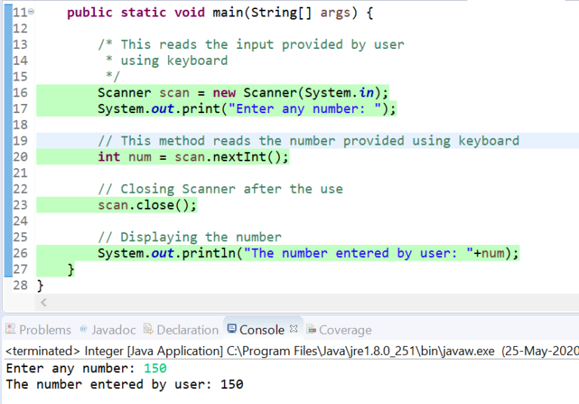Viewport: 579px width, 404px height.
Task: Click 'main' in method signature
Action: click(x=228, y=13)
